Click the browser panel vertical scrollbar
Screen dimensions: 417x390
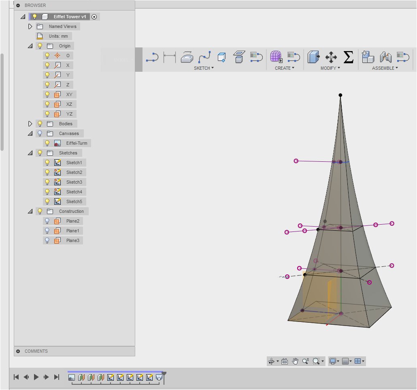click(x=2, y=102)
